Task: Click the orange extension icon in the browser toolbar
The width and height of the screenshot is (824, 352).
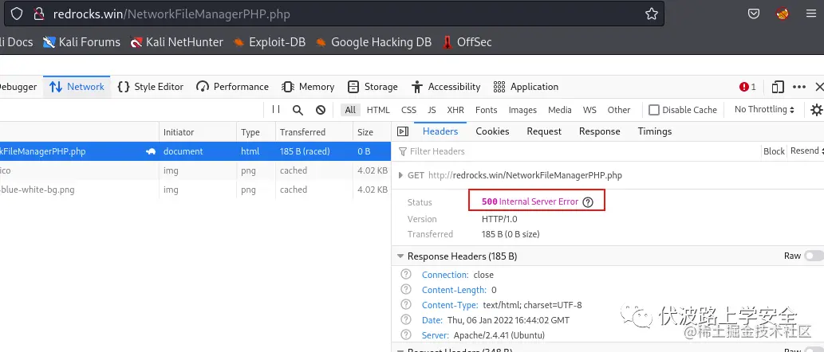Action: (x=783, y=14)
